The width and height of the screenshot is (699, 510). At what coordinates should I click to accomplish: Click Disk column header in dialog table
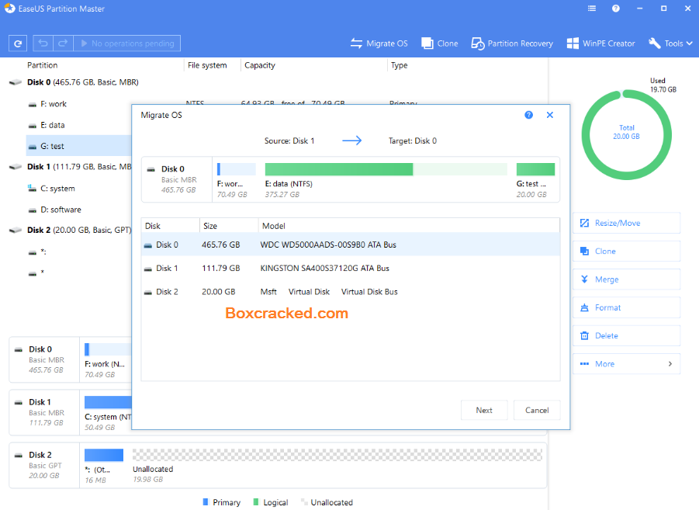coord(153,226)
